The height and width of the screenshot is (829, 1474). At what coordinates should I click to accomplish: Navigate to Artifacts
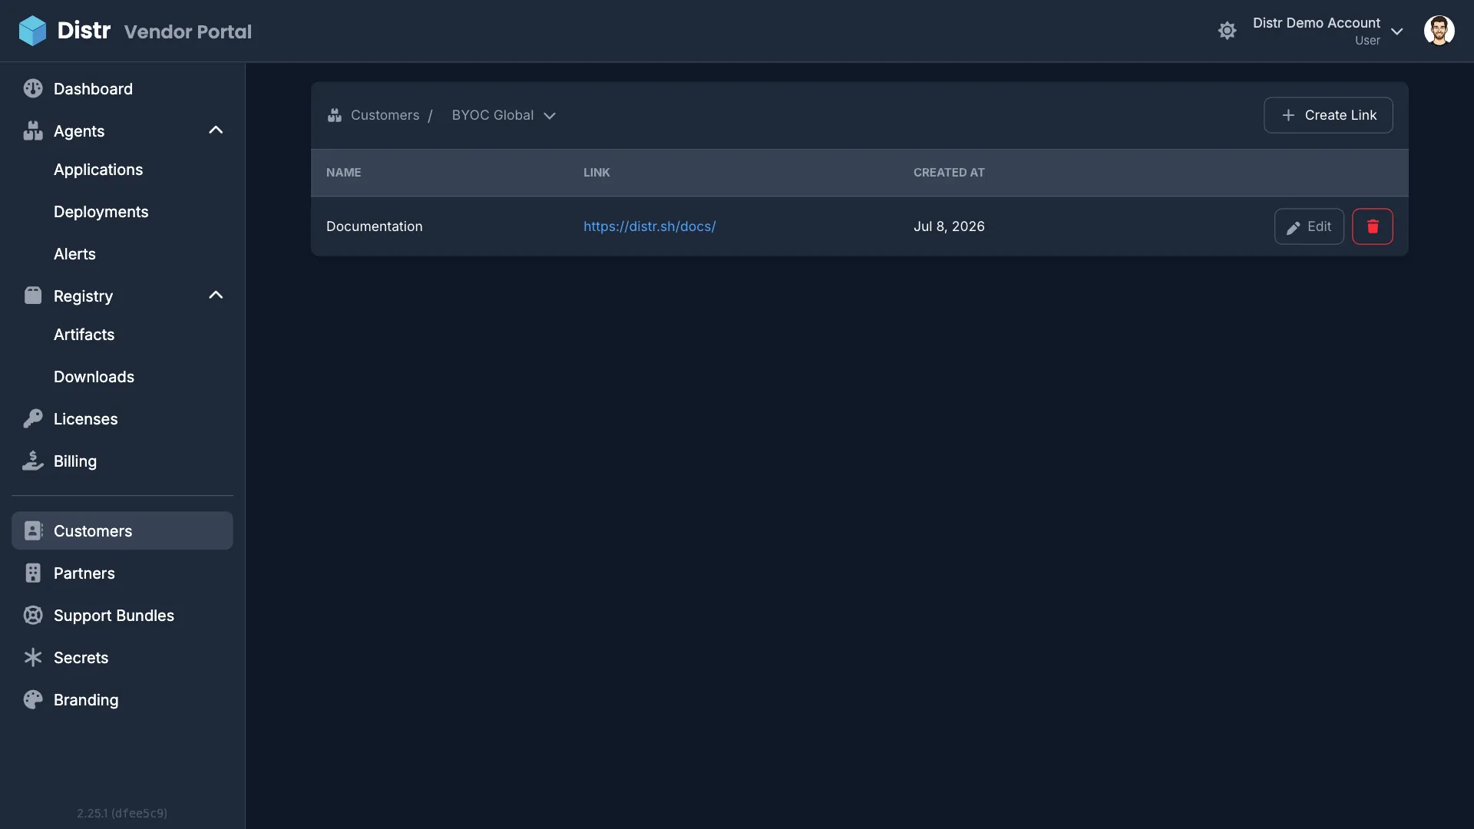pos(84,335)
